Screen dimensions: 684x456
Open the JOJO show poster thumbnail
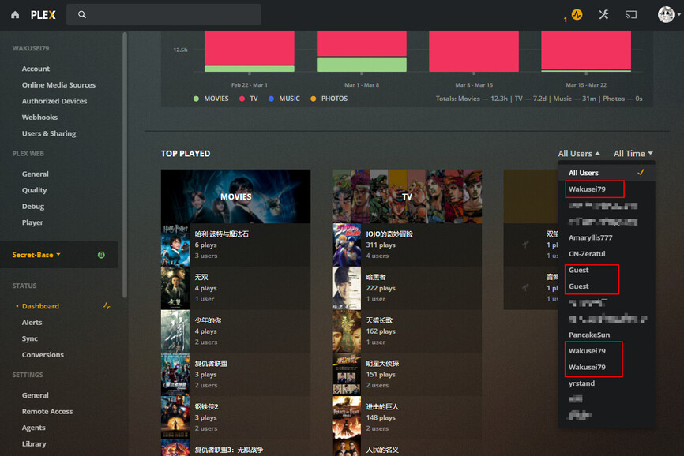(x=347, y=245)
